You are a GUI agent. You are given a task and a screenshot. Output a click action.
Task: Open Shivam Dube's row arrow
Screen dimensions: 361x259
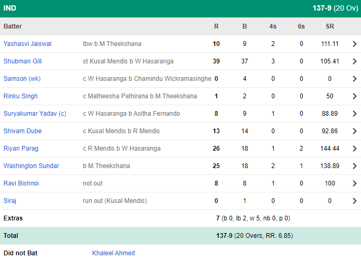pyautogui.click(x=355, y=131)
